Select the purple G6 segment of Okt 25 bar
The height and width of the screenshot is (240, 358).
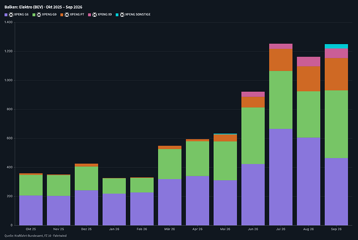[x=31, y=210]
